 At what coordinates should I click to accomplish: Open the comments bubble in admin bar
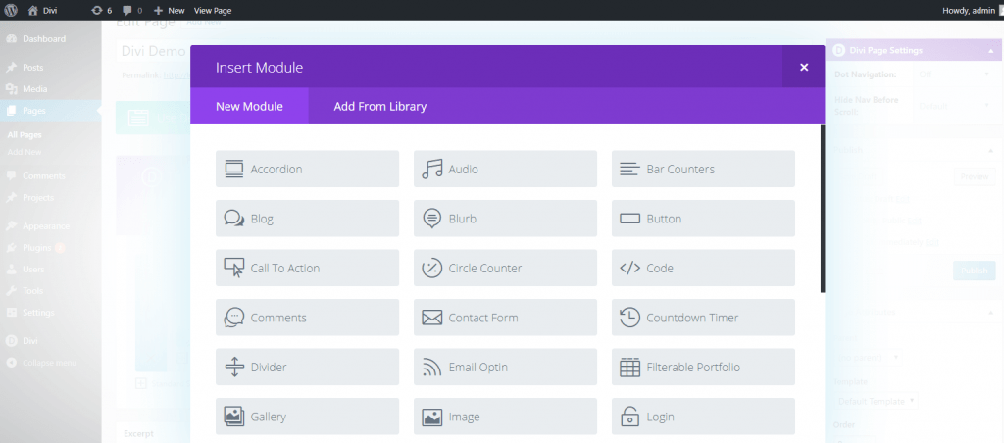(132, 10)
